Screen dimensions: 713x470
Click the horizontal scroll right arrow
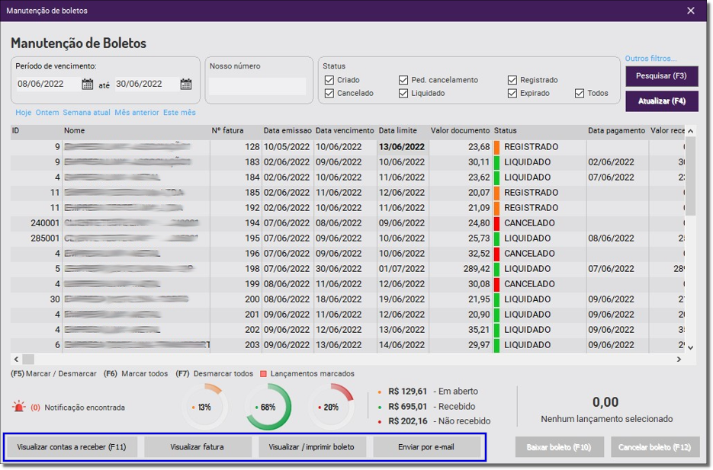[679, 360]
